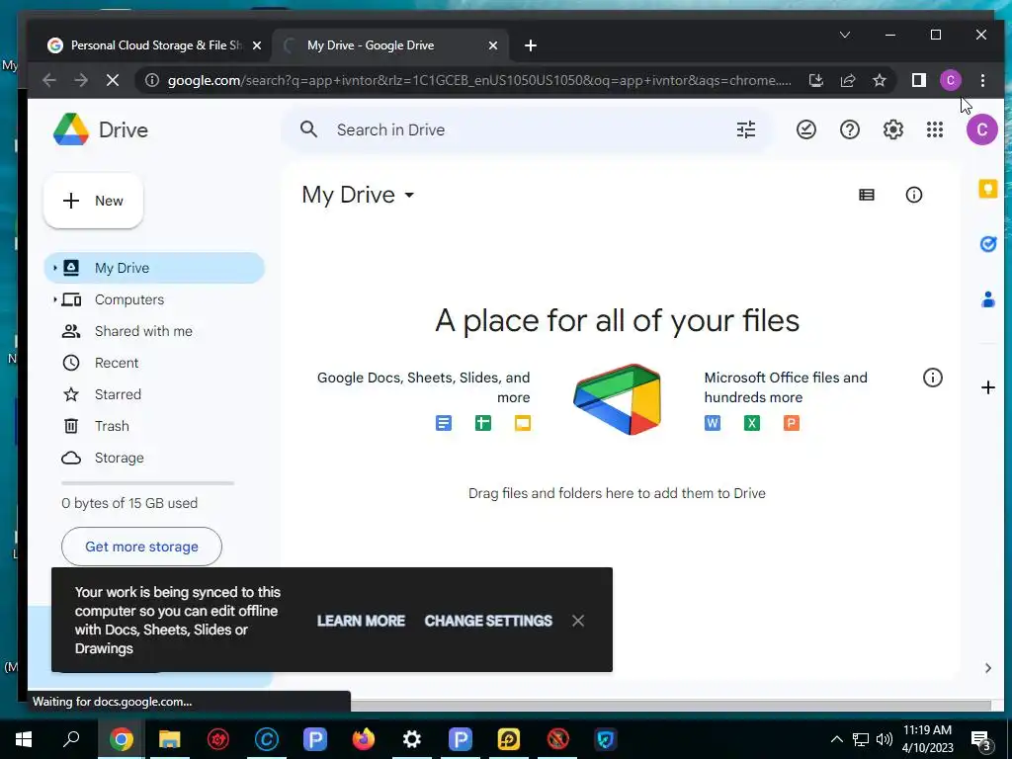Screen dimensions: 1012x759
Task: Click the Microsoft Word file icon
Action: [x=712, y=423]
